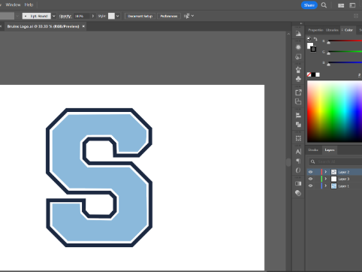Viewport: 362px width, 272px height.
Task: Expand Layer 1 contents
Action: coord(326,186)
